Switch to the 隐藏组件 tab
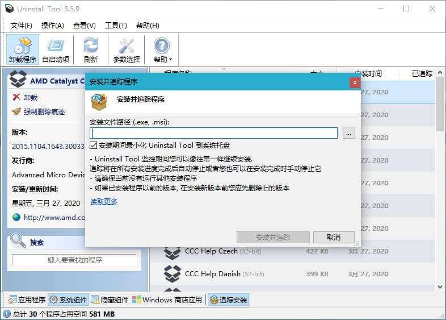The height and width of the screenshot is (320, 446). point(110,300)
